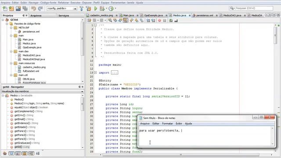Switch to the OpsExemplo.java editor tab

[x=153, y=15]
